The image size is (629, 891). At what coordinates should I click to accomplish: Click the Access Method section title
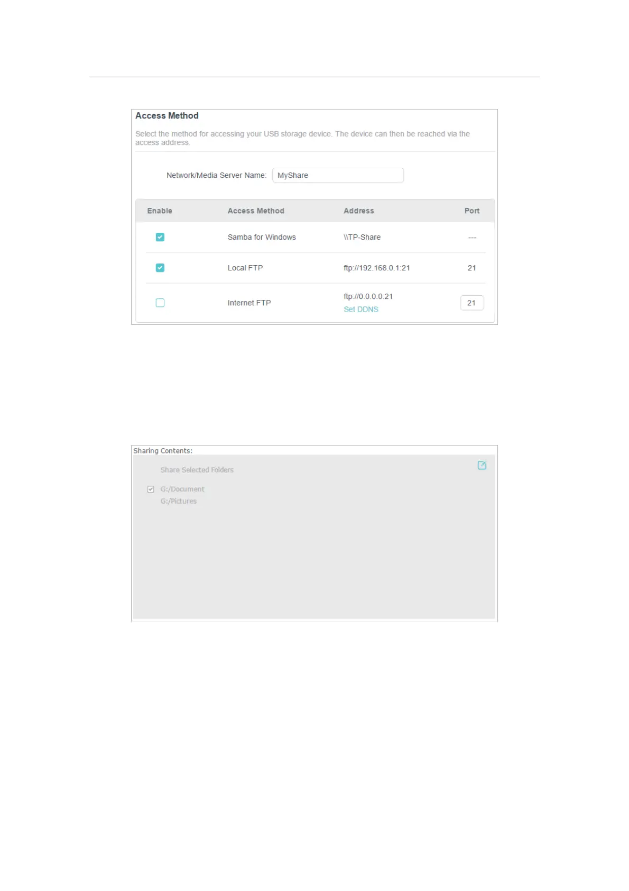(x=167, y=116)
